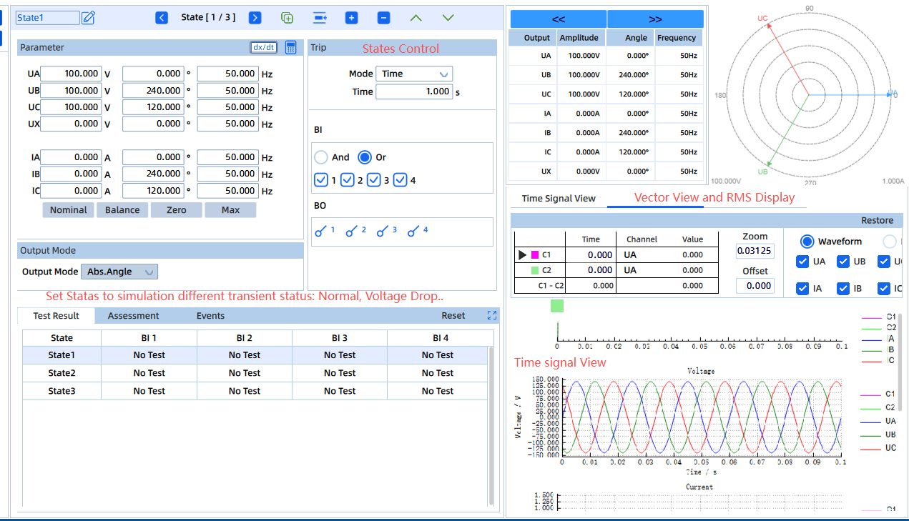Viewport: 909px width, 521px height.
Task: Move state up with green arrow
Action: [416, 18]
